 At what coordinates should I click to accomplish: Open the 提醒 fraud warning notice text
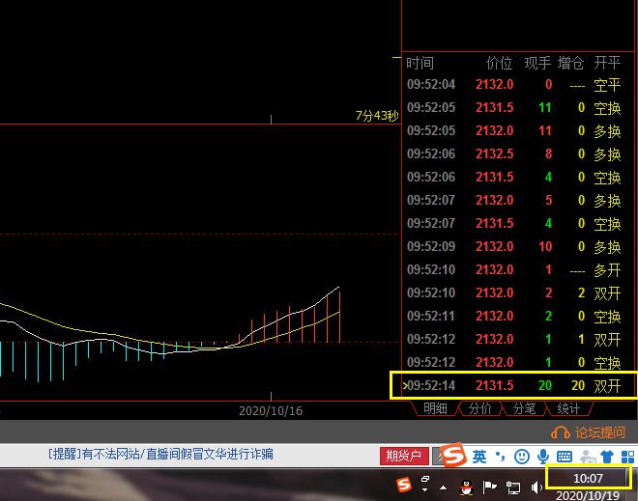160,454
